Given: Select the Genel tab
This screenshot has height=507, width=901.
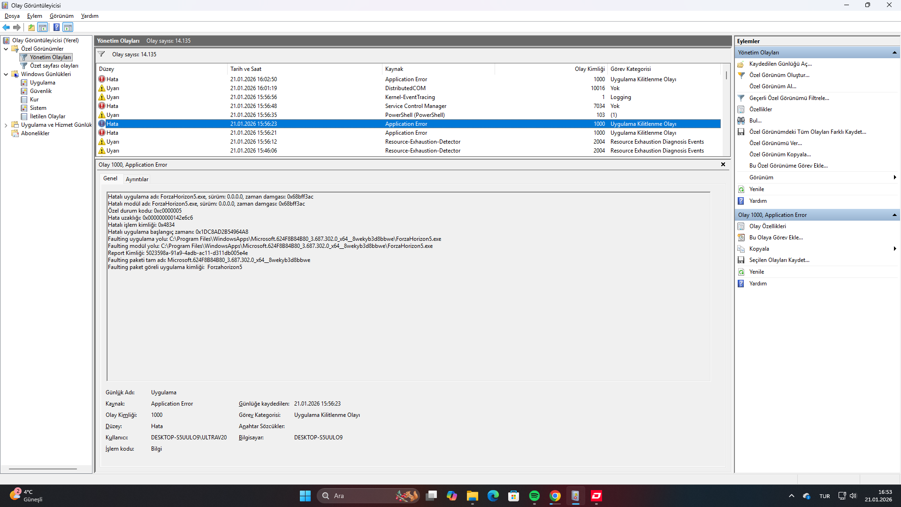Looking at the screenshot, I should (110, 178).
